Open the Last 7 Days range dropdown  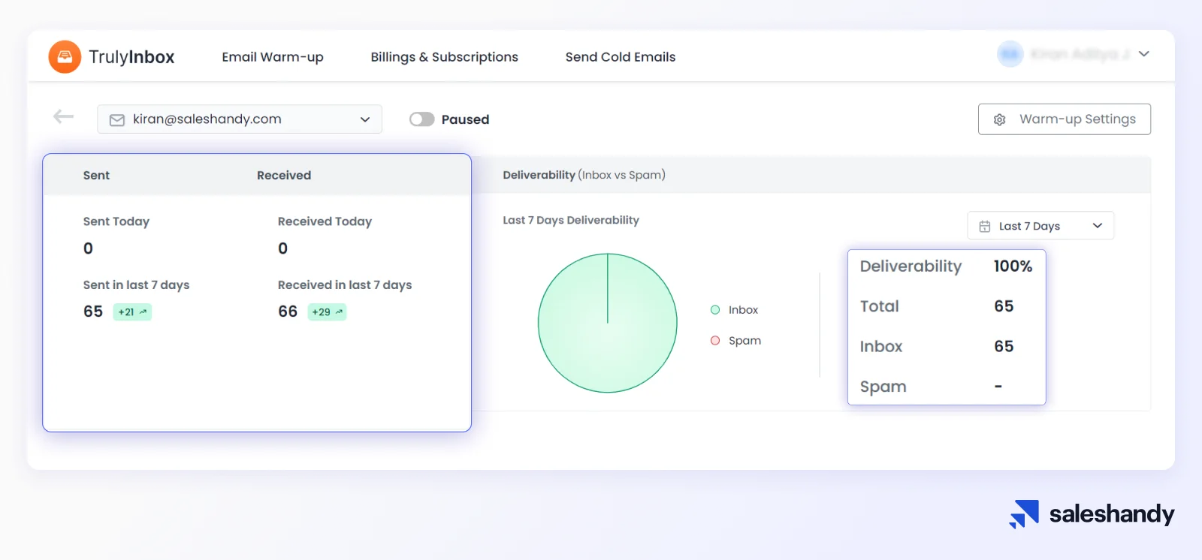pyautogui.click(x=1040, y=226)
